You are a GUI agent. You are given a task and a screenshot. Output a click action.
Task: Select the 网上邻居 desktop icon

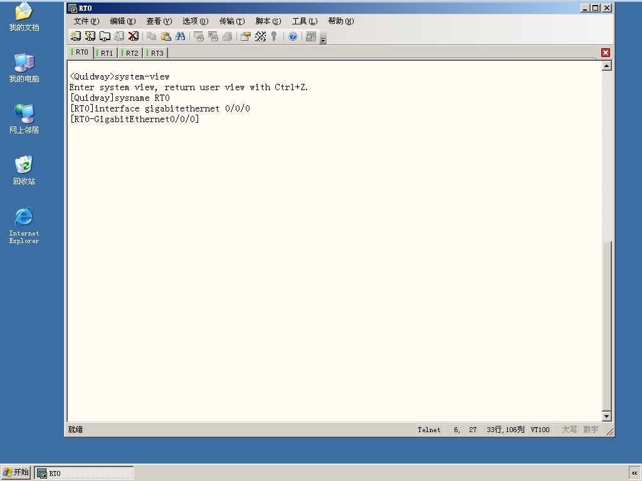[24, 119]
